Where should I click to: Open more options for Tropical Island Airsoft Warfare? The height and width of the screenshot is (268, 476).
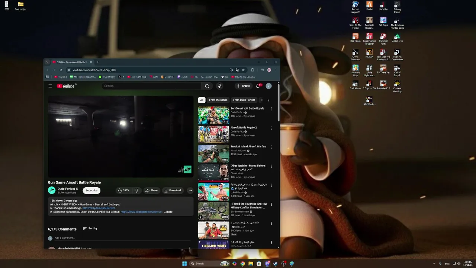[271, 147]
